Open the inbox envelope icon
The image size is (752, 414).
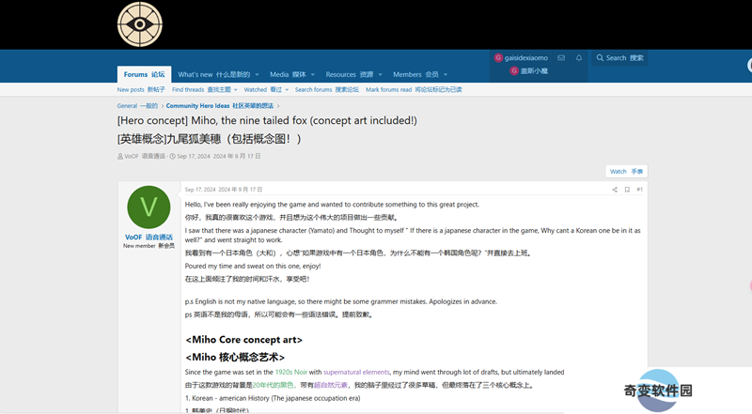point(561,58)
